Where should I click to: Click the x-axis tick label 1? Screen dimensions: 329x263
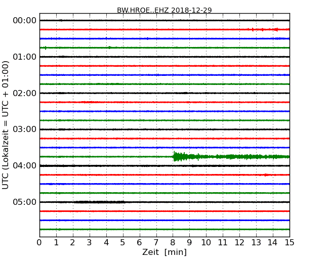56,243
